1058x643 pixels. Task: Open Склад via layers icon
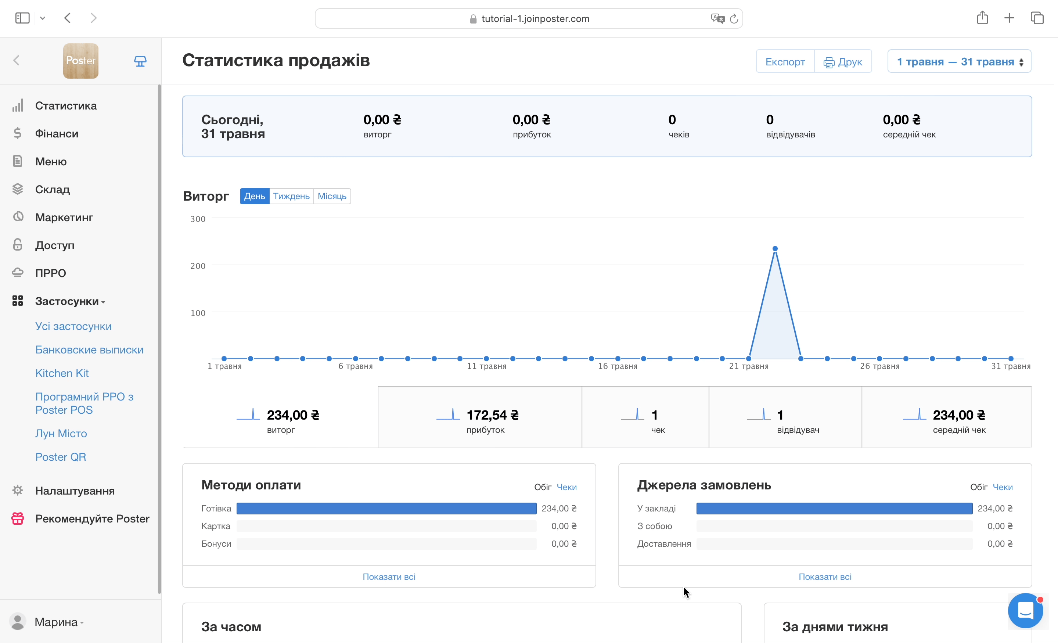[x=18, y=189]
